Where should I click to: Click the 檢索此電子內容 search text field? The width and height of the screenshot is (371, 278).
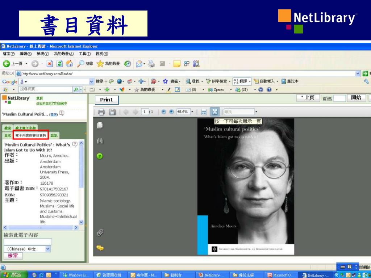tap(28, 242)
